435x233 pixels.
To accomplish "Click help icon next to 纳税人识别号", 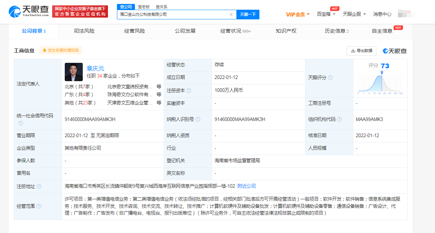I will click(x=198, y=120).
